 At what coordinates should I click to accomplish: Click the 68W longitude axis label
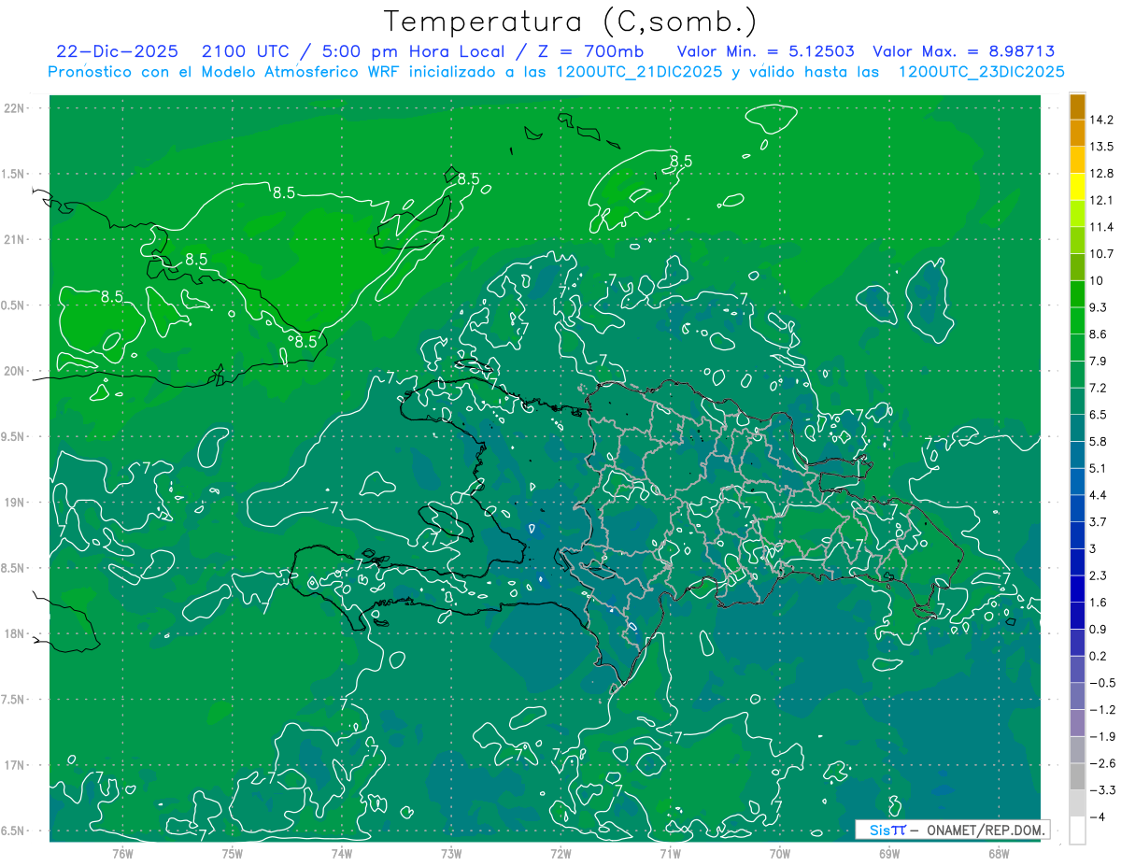click(999, 853)
